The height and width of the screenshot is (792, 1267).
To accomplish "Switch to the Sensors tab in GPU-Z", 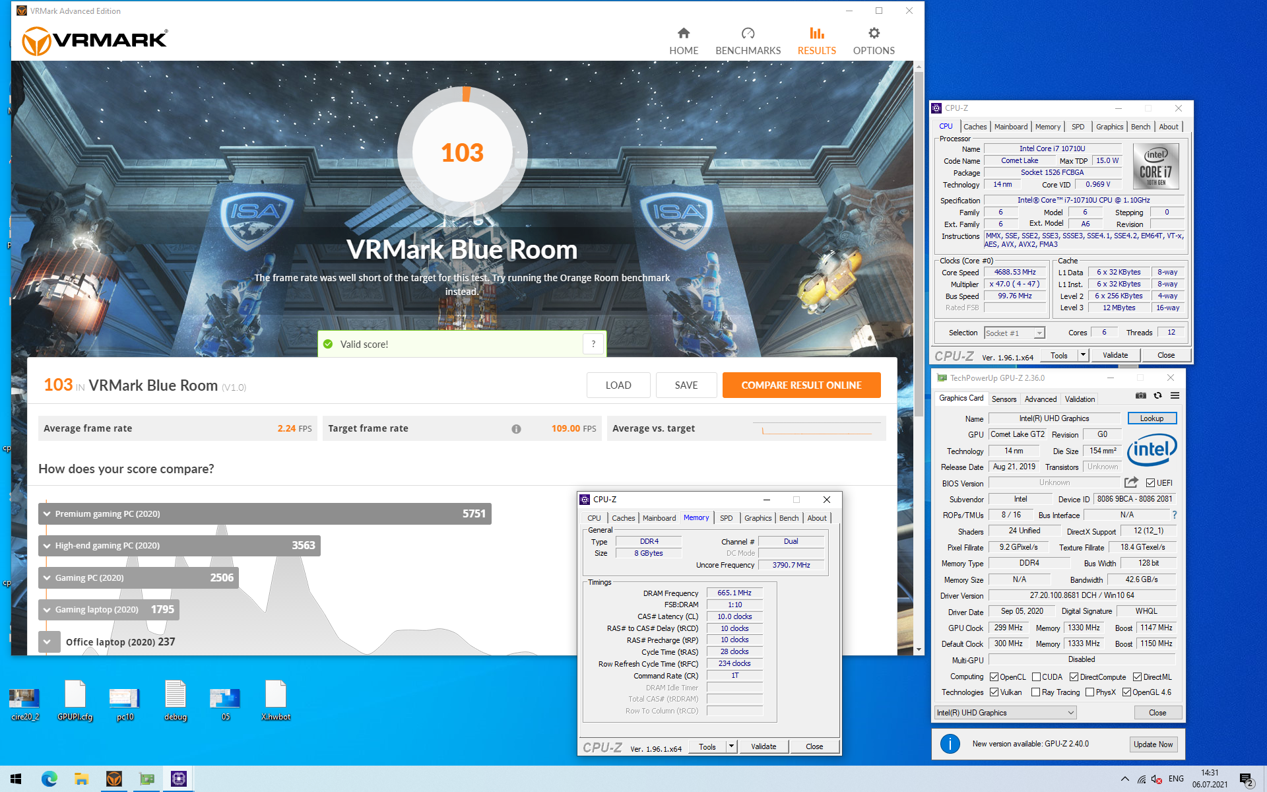I will click(1004, 399).
